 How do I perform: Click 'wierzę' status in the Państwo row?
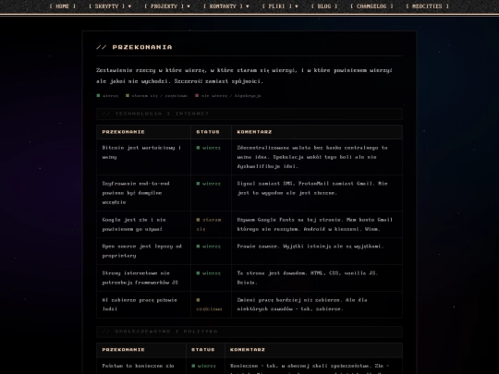pos(203,366)
